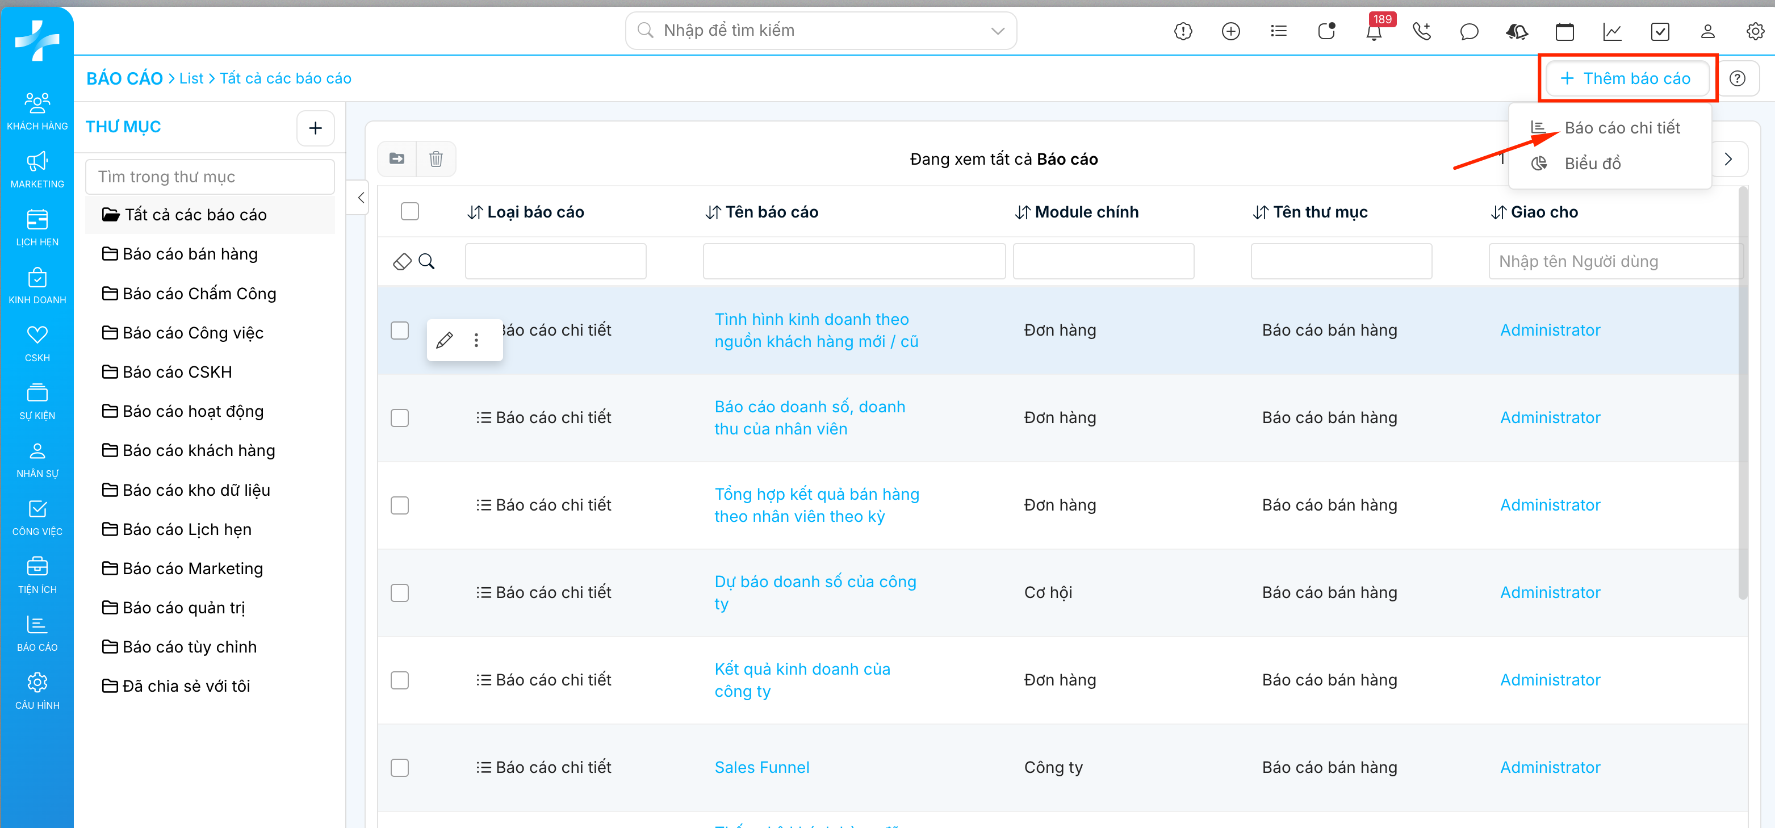
Task: Open Sales Funnel report link
Action: [761, 767]
